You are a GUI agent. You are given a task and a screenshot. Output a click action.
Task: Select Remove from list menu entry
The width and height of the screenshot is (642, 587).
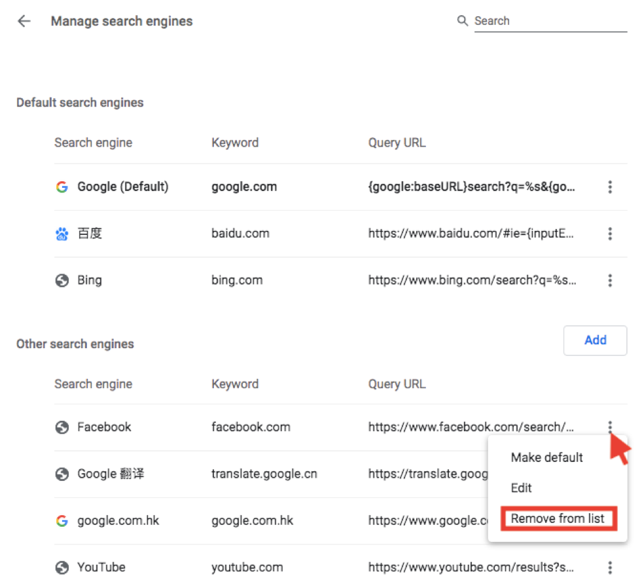[x=558, y=519]
